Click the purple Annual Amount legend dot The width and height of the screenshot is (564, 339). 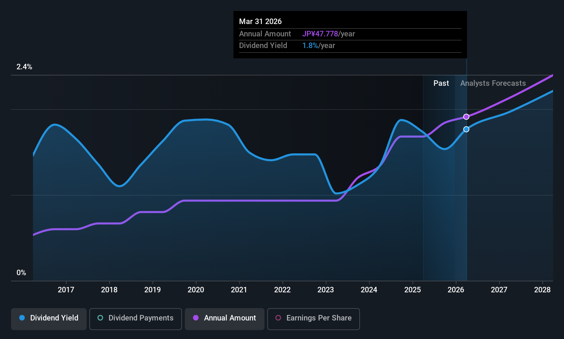pyautogui.click(x=196, y=318)
